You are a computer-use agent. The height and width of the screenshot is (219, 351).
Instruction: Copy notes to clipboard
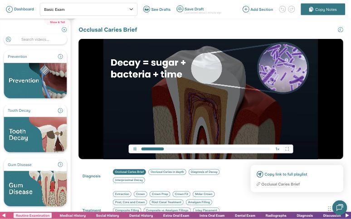tap(323, 10)
